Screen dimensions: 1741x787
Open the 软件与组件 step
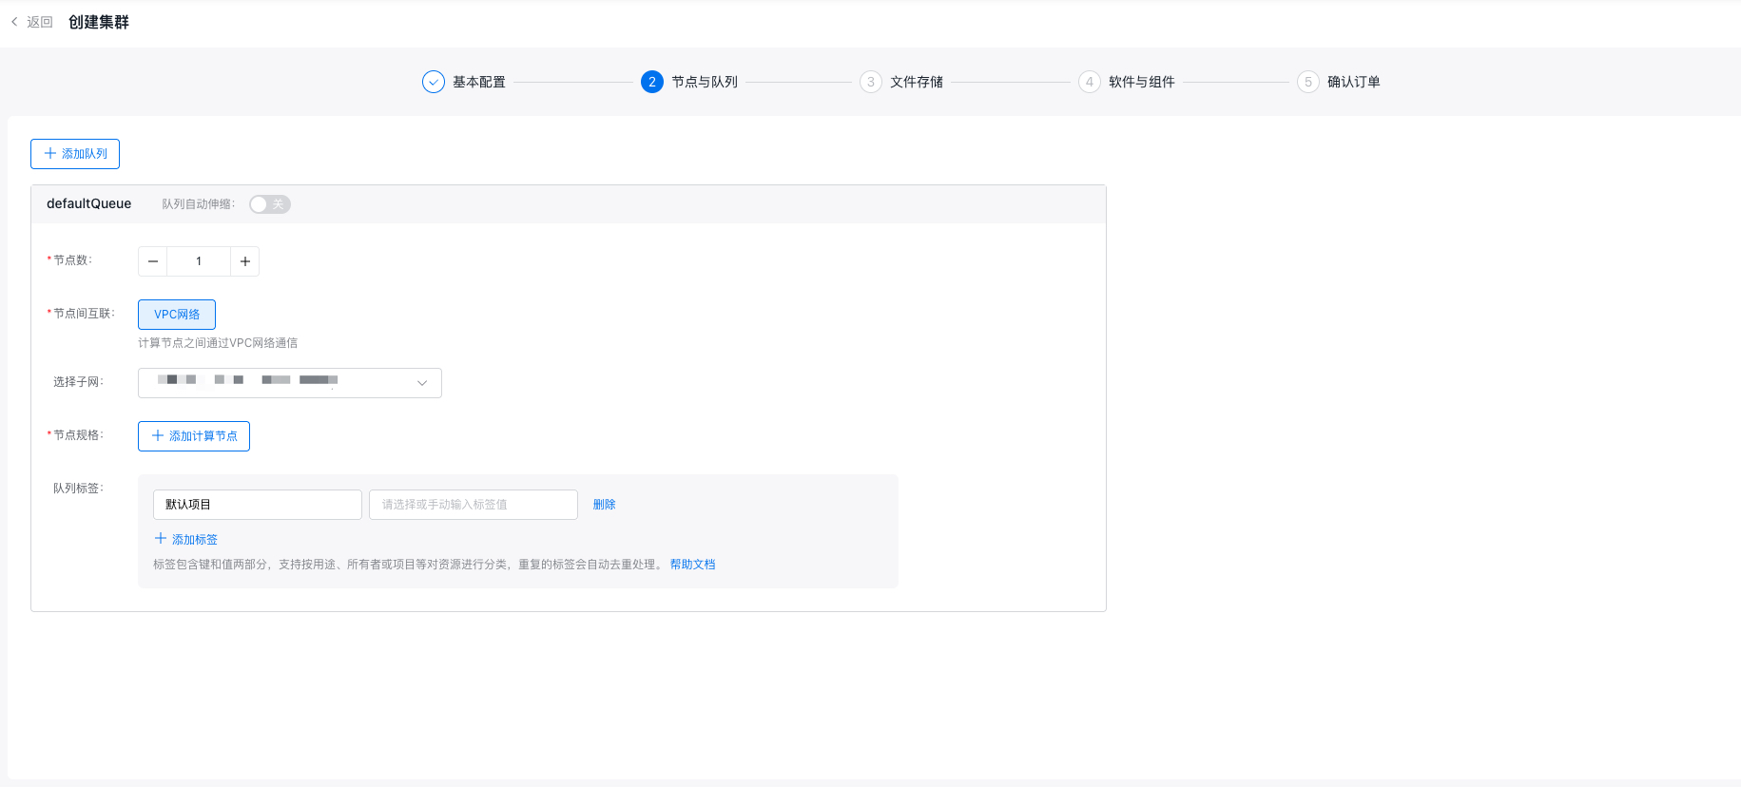(1142, 82)
